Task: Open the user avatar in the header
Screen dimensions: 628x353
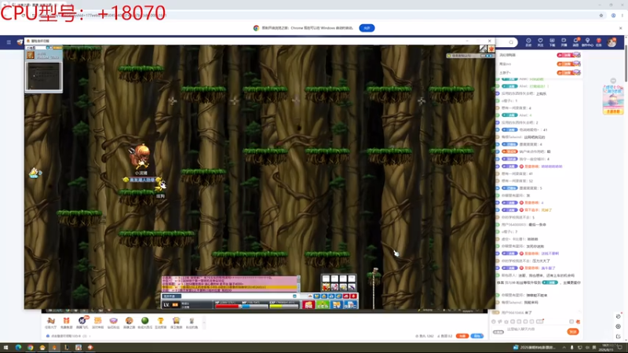Action: click(612, 42)
